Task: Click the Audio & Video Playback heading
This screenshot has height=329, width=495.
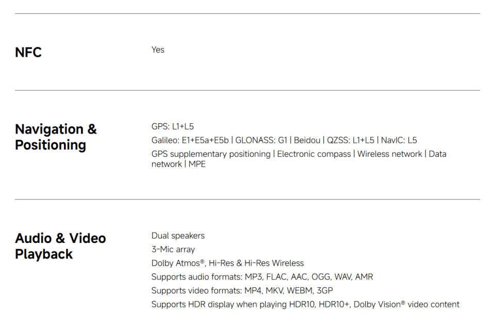Action: [x=60, y=246]
